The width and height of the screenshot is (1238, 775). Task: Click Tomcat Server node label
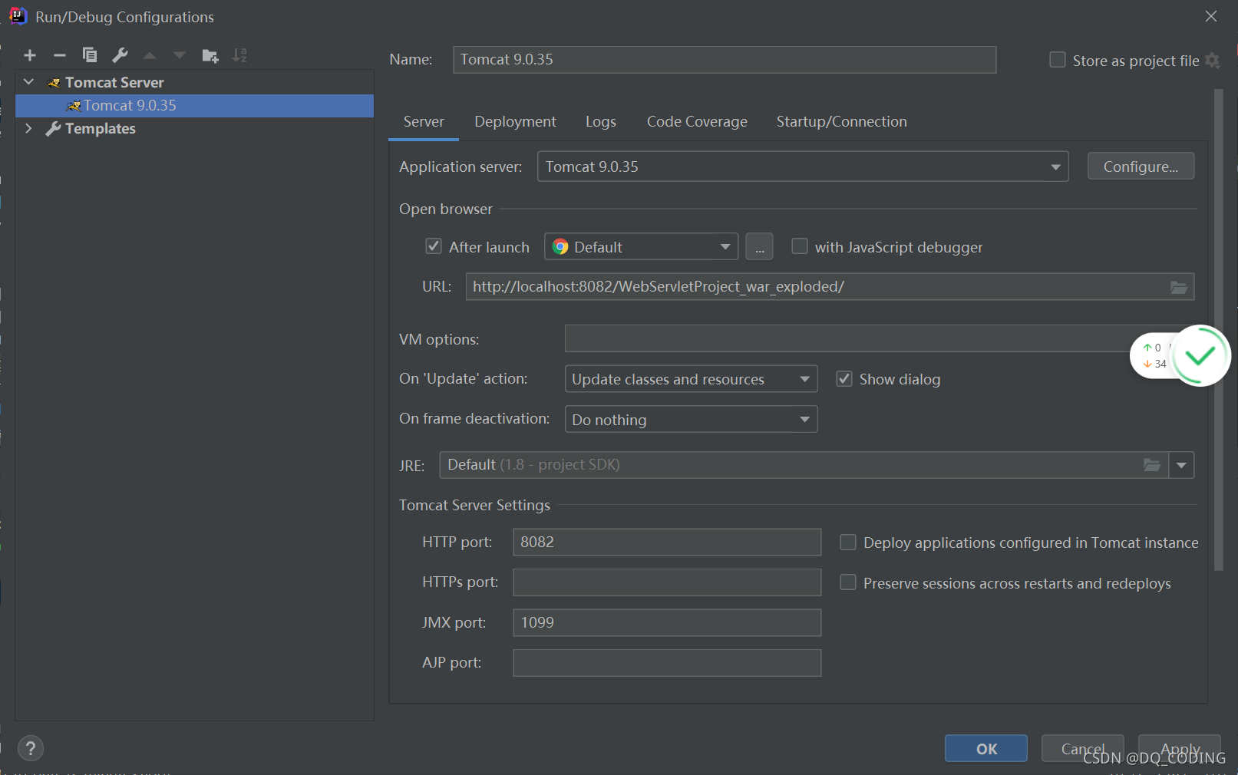(x=114, y=82)
